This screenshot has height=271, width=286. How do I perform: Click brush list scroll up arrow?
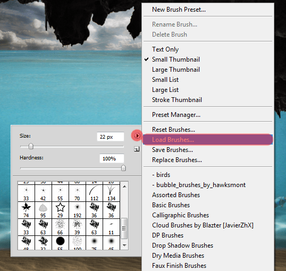tap(124, 187)
